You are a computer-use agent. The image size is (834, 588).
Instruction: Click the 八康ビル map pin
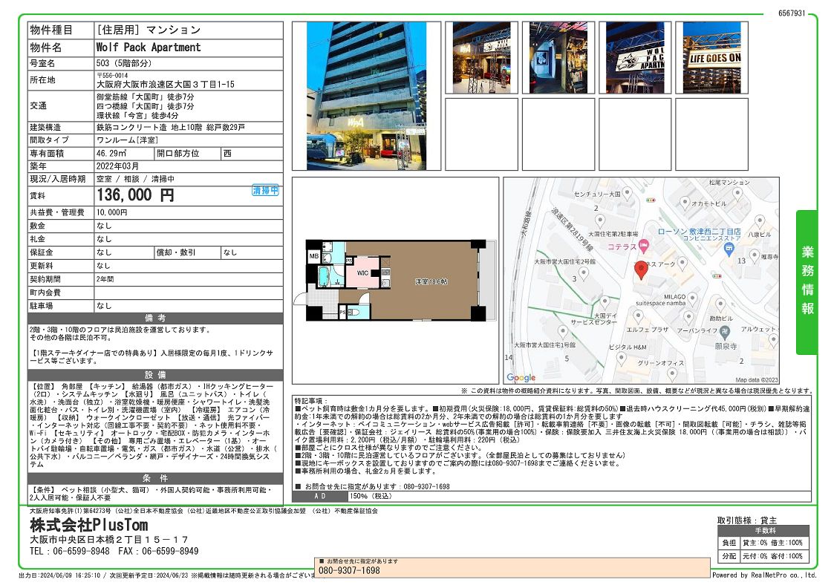click(760, 221)
